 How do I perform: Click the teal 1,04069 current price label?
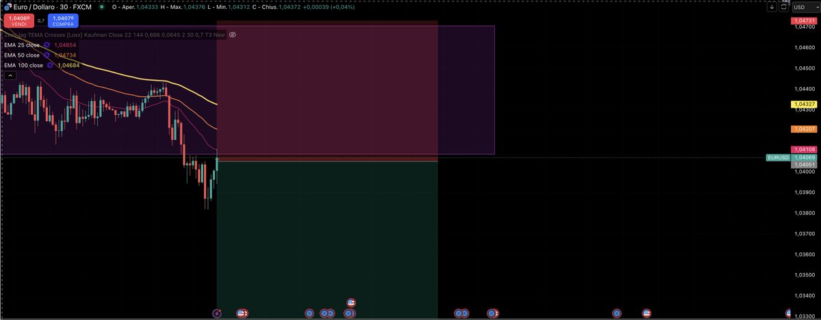[804, 157]
